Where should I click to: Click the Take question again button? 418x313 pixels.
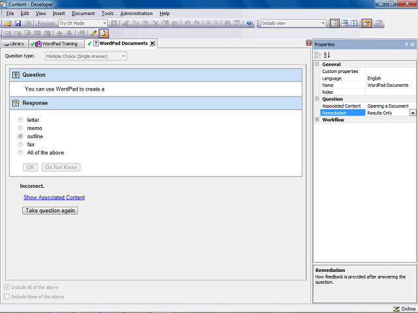pos(50,211)
